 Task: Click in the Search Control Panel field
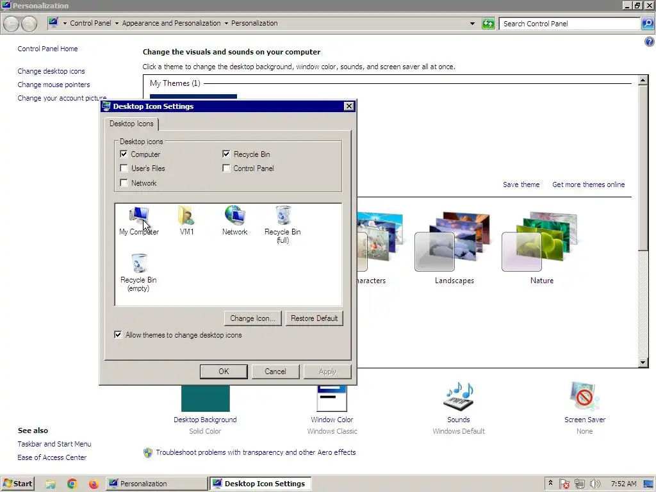pos(570,24)
